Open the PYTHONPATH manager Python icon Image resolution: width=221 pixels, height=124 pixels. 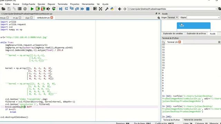point(112,9)
